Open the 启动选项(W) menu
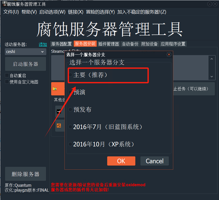Viewport: 219px width, 200px height. tap(52, 12)
